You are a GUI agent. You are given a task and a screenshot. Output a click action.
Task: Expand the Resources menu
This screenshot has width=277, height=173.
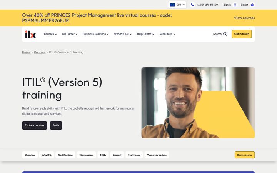coord(167,34)
